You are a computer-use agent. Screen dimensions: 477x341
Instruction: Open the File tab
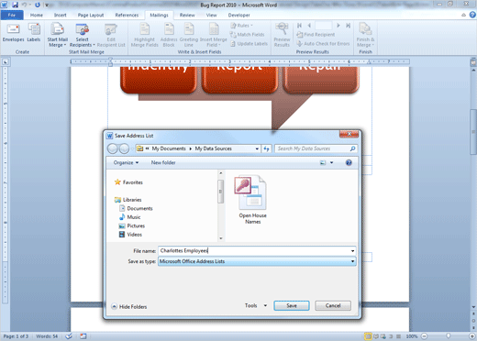12,15
